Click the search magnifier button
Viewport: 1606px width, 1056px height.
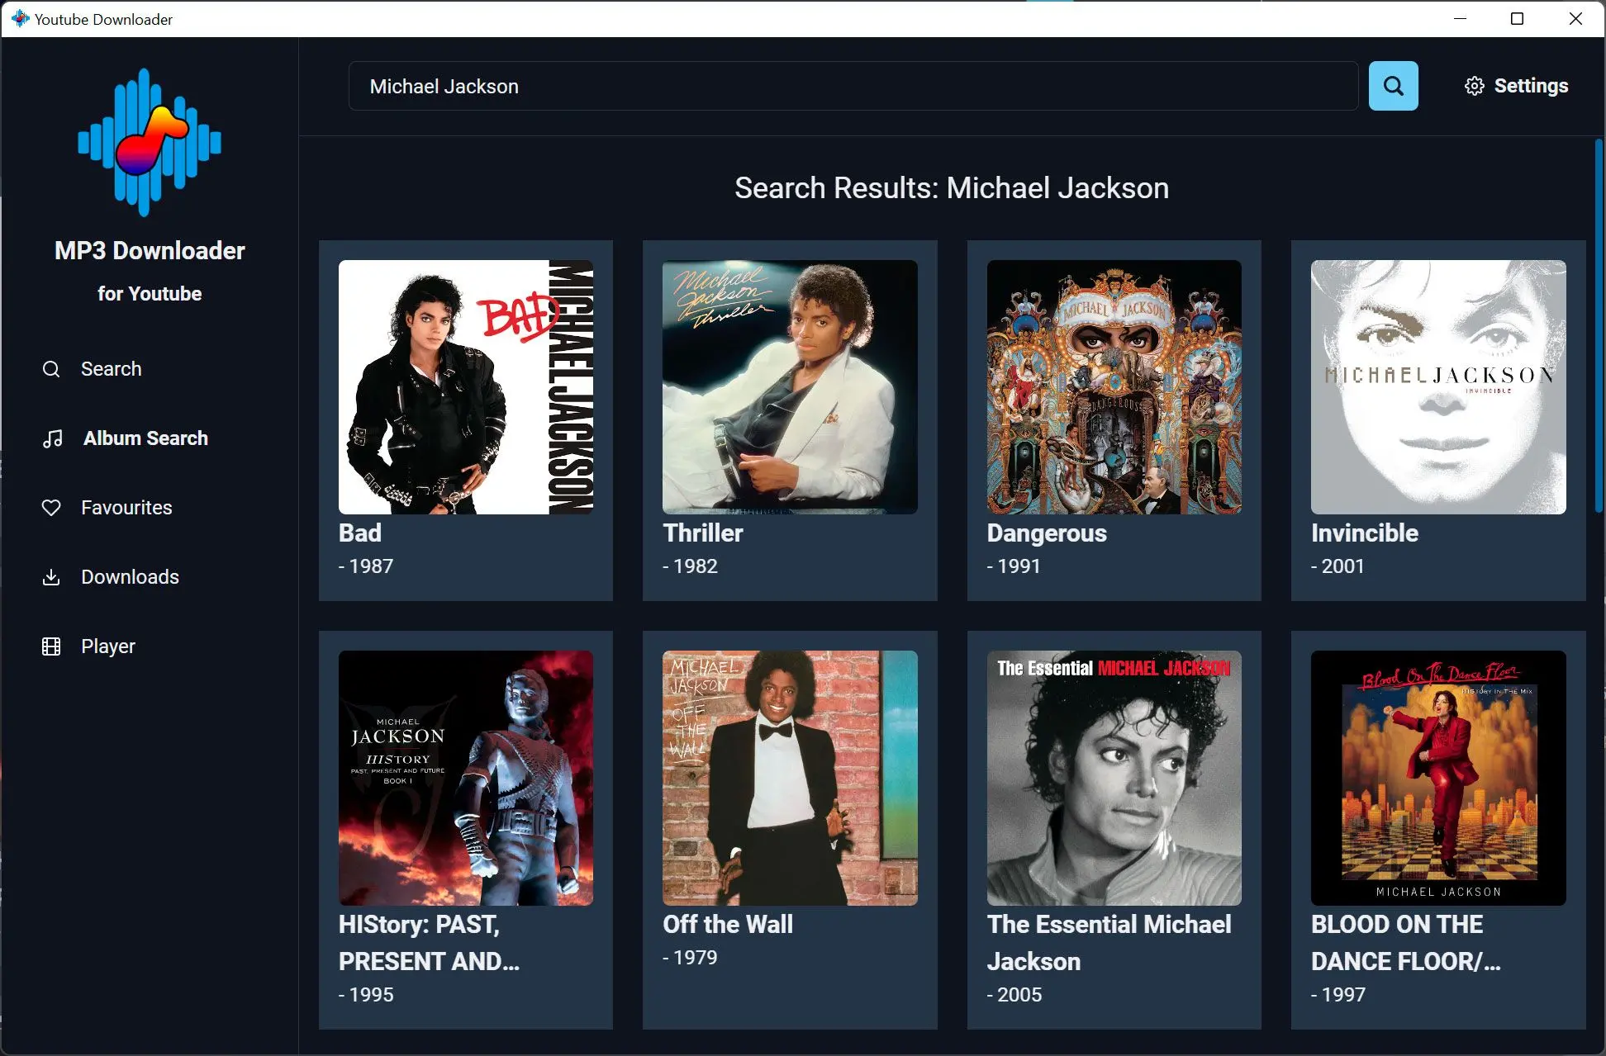click(1393, 85)
